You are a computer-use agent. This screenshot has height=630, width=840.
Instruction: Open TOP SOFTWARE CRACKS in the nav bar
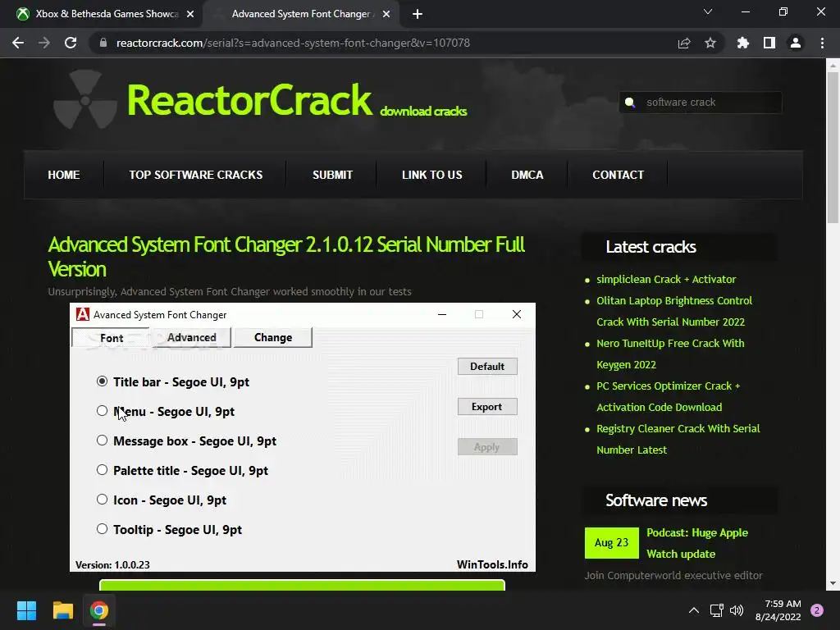click(195, 175)
